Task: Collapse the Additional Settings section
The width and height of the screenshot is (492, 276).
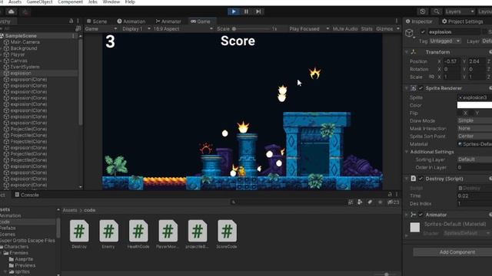Action: (407, 152)
